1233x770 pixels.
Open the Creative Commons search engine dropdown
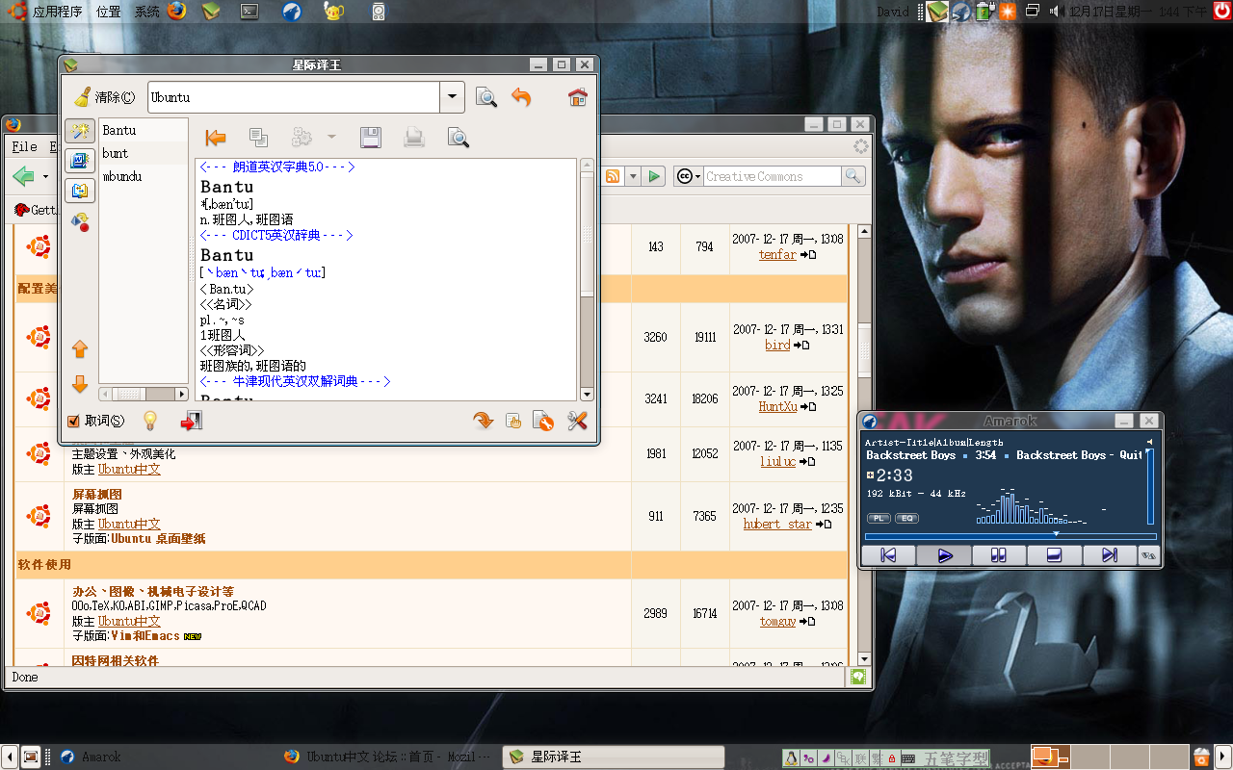pos(689,176)
